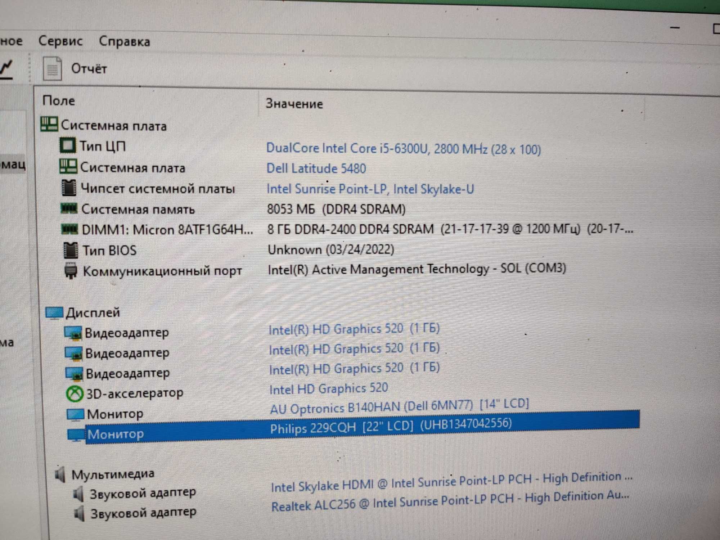The width and height of the screenshot is (720, 540).
Task: Click the Коммуникационный порт connector icon
Action: pyautogui.click(x=71, y=271)
